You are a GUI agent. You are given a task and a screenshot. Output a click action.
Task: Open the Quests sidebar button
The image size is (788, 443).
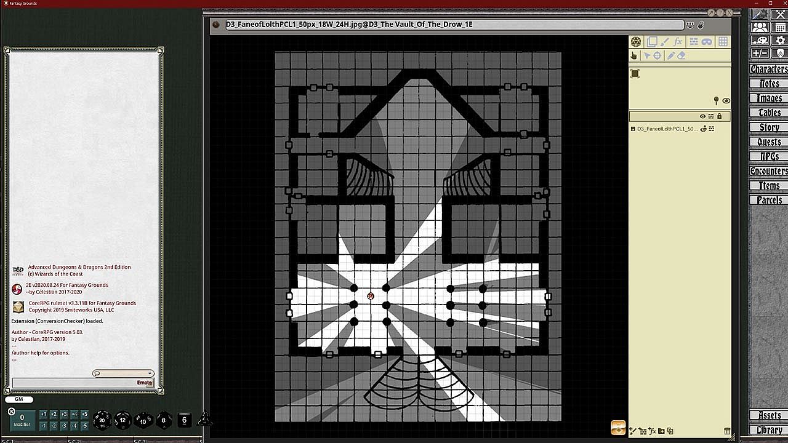tap(768, 142)
